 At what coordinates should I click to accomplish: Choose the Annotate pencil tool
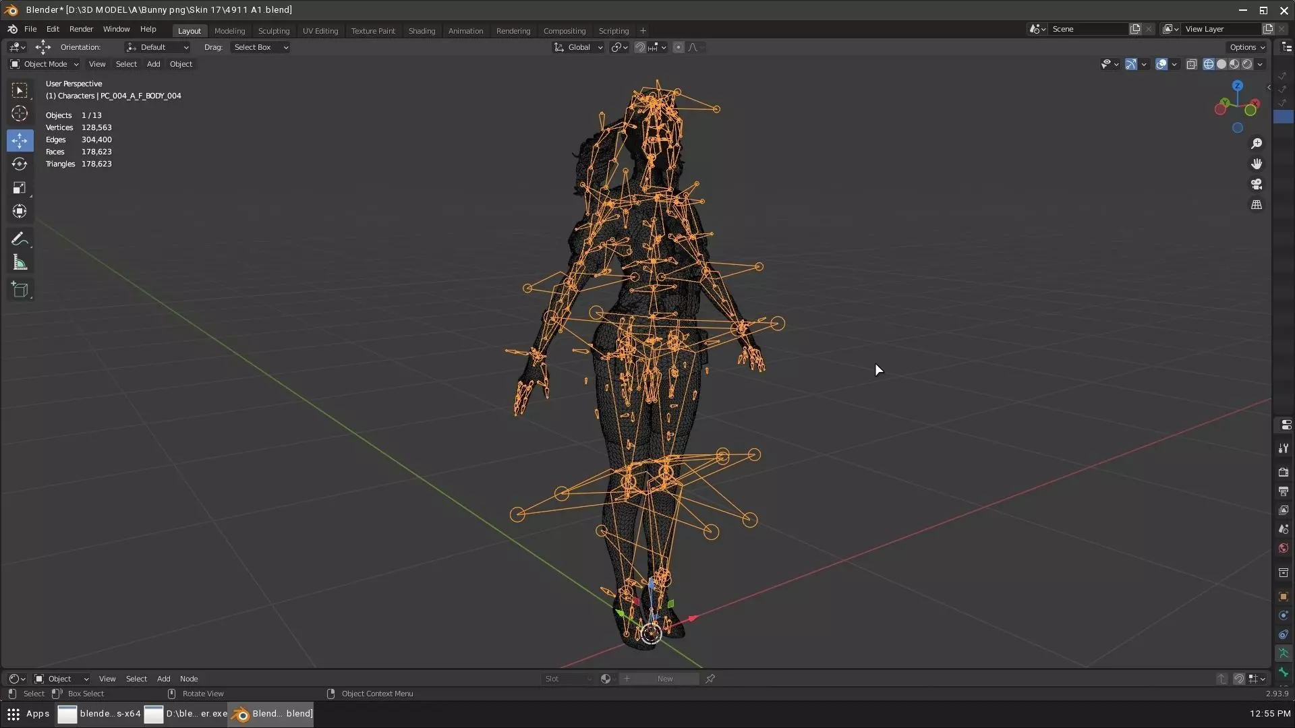(x=20, y=239)
